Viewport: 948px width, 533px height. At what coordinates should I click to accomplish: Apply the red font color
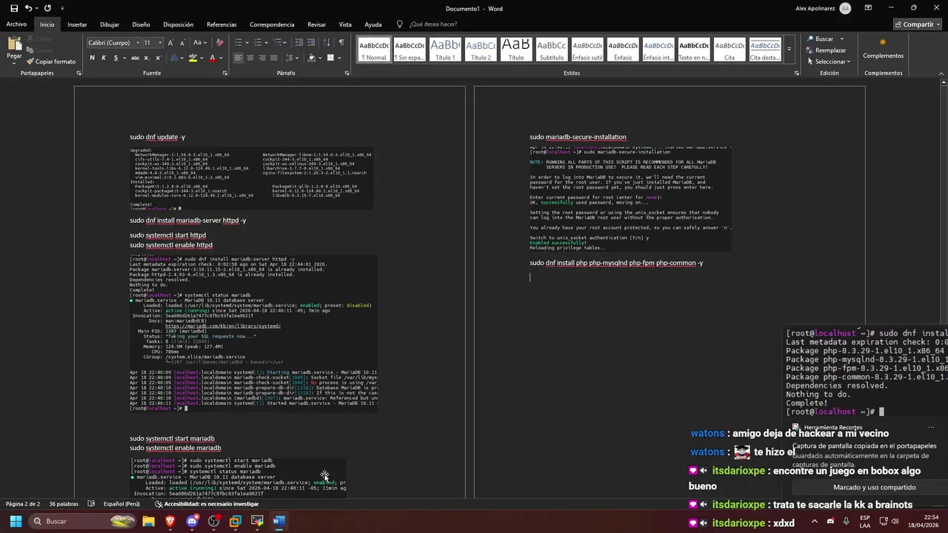coord(212,58)
